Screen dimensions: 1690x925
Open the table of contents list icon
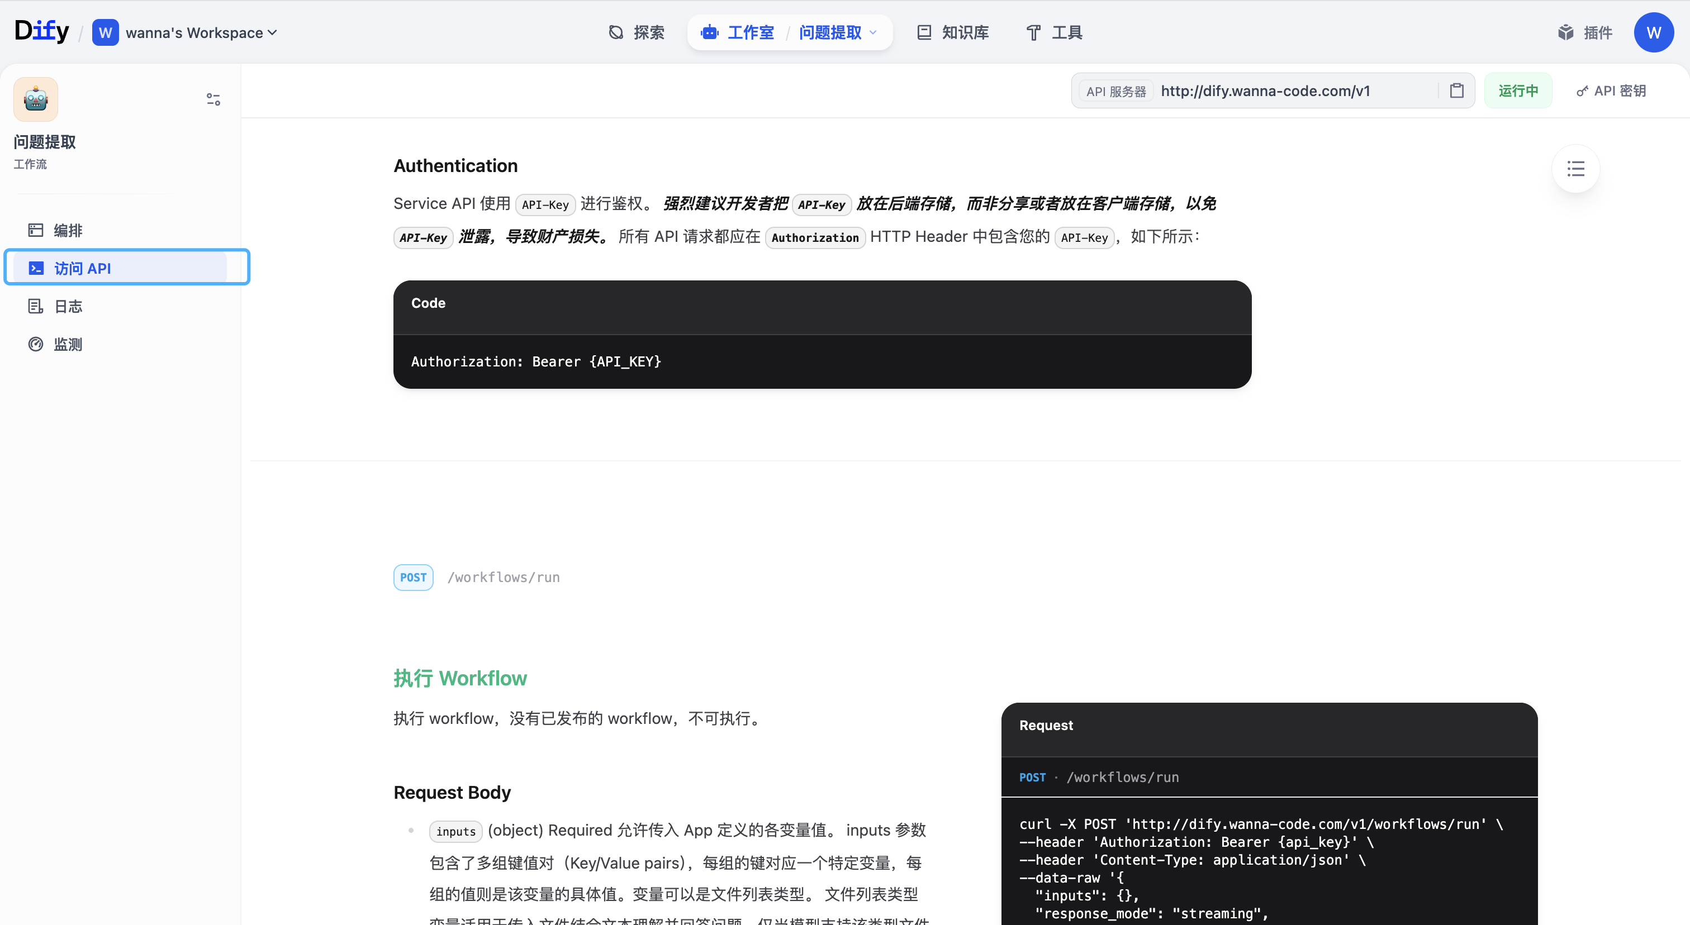click(x=1575, y=169)
